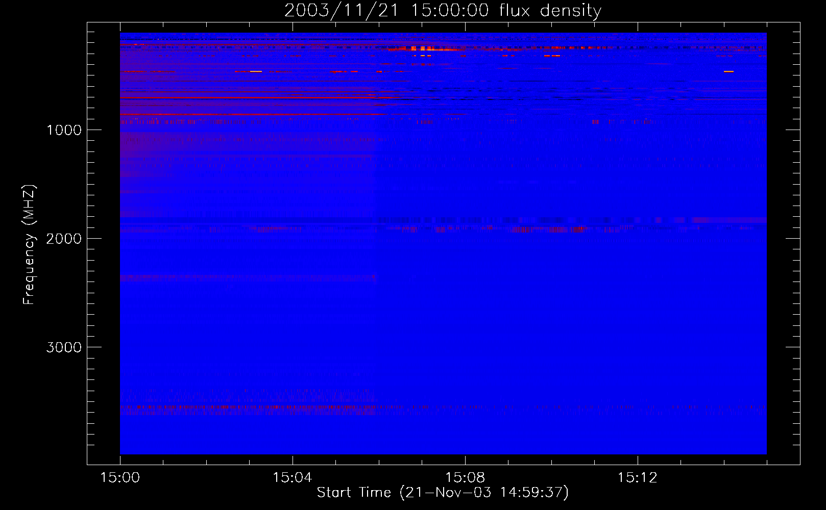The width and height of the screenshot is (826, 510).
Task: Click the 15:04 time tick label
Action: pos(293,478)
